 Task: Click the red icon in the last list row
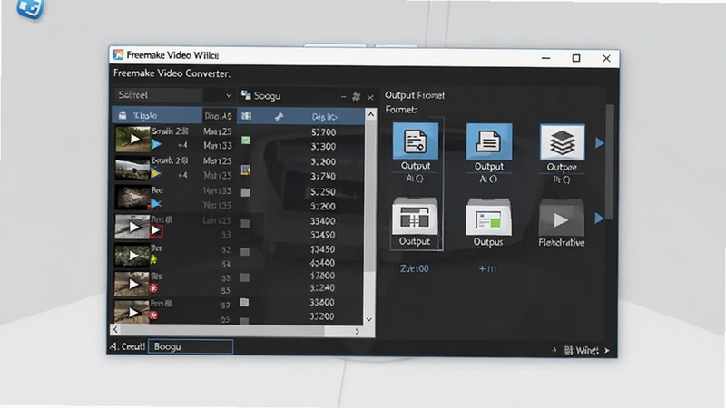[153, 316]
